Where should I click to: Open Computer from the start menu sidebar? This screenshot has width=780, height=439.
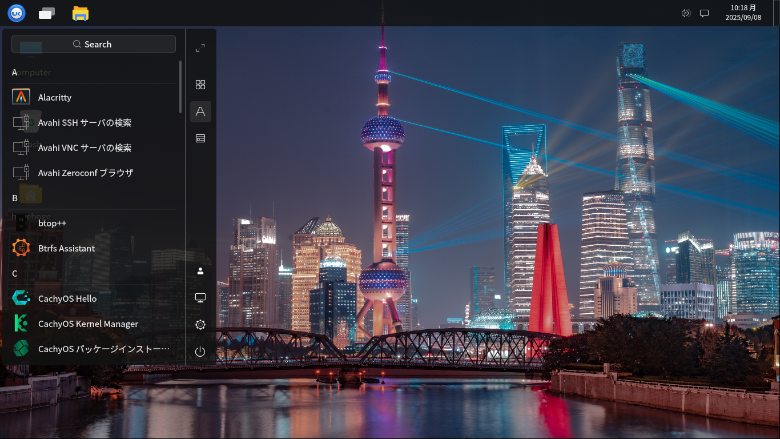point(200,298)
